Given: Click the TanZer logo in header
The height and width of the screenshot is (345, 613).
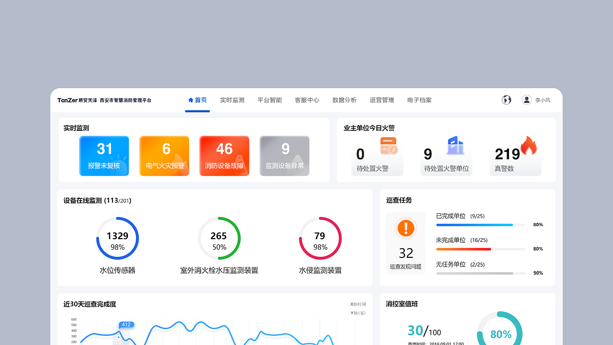Looking at the screenshot, I should tap(77, 100).
